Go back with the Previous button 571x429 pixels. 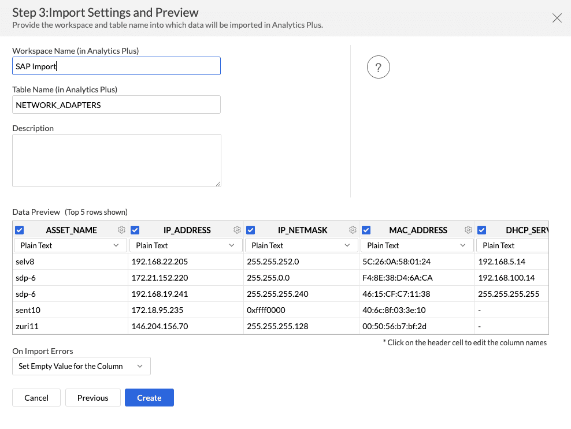(x=92, y=398)
